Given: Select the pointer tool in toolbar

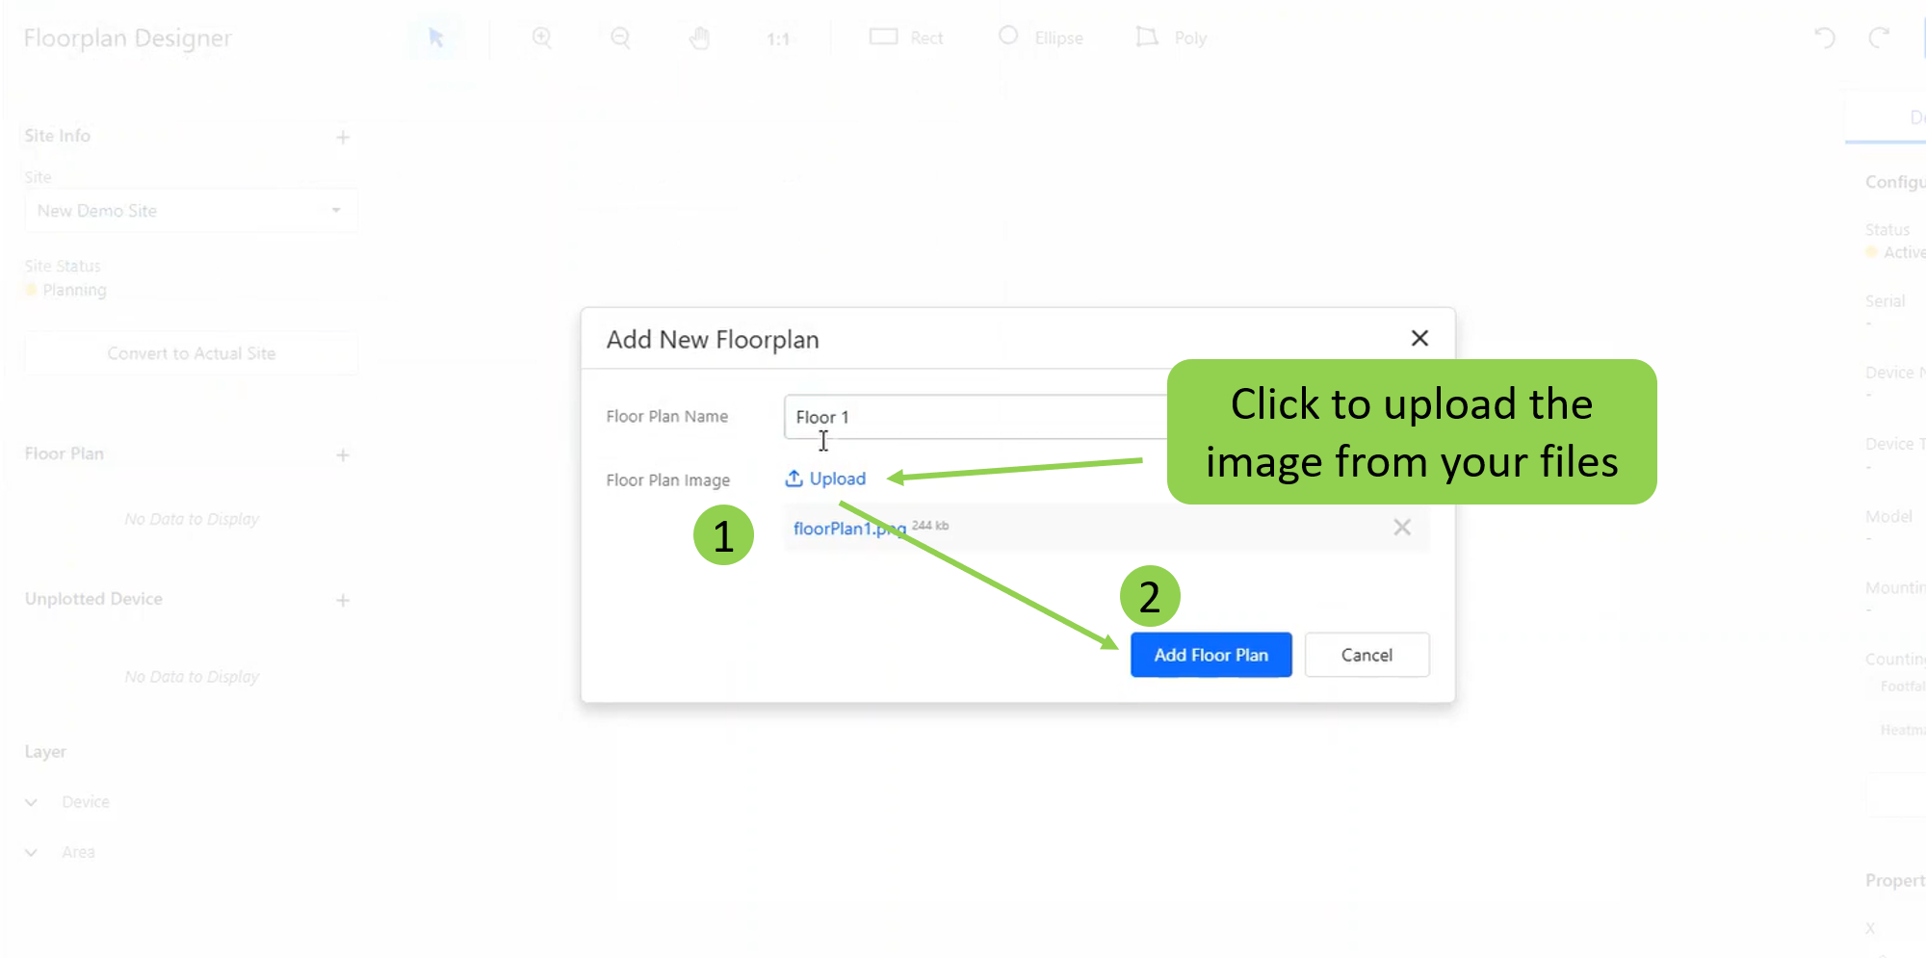Looking at the screenshot, I should 436,39.
